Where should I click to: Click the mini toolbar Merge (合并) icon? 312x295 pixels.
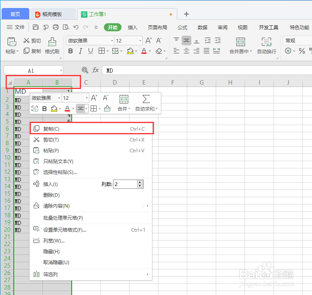(x=124, y=99)
